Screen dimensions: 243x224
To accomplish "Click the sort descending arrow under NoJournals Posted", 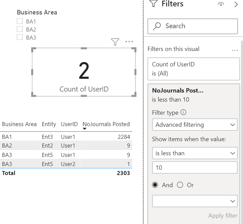I will (x=84, y=129).
